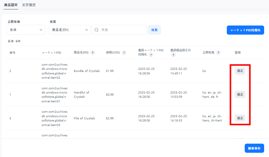Click the magnifier icon in the search field
This screenshot has width=269, height=157.
click(x=97, y=30)
